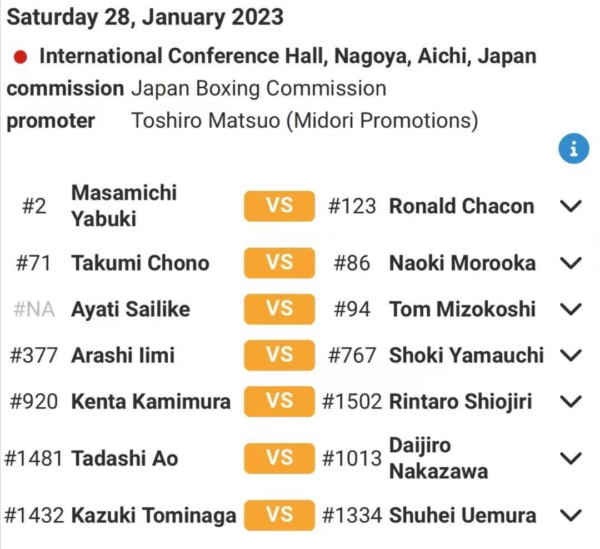Open the International Conference Hall venue link
This screenshot has width=600, height=549.
(x=288, y=56)
